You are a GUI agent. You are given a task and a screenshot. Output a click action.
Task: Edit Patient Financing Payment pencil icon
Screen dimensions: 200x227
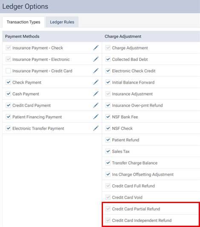pyautogui.click(x=96, y=116)
